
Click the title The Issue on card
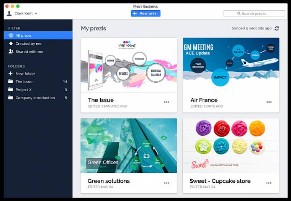(101, 100)
